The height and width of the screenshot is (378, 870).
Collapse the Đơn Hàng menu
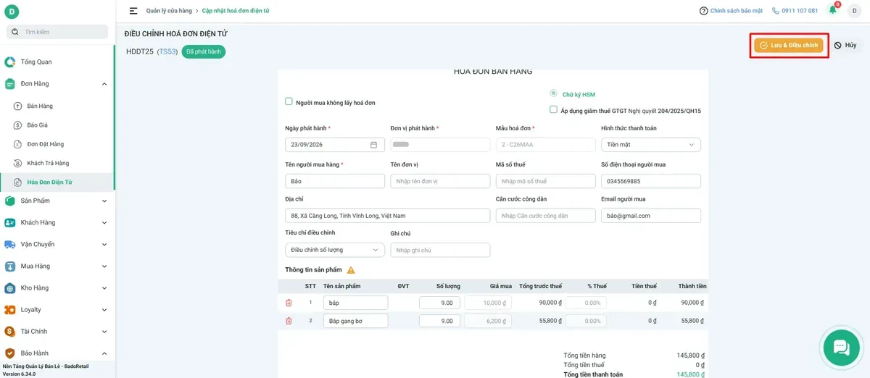click(x=104, y=84)
